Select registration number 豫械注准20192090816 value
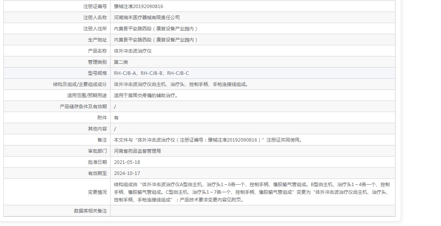 (139, 7)
